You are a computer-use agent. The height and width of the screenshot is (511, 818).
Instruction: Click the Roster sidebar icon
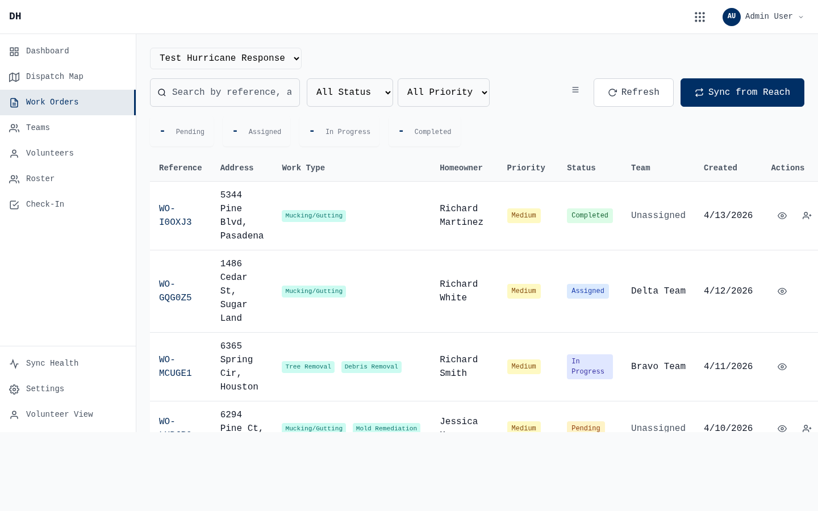14,179
